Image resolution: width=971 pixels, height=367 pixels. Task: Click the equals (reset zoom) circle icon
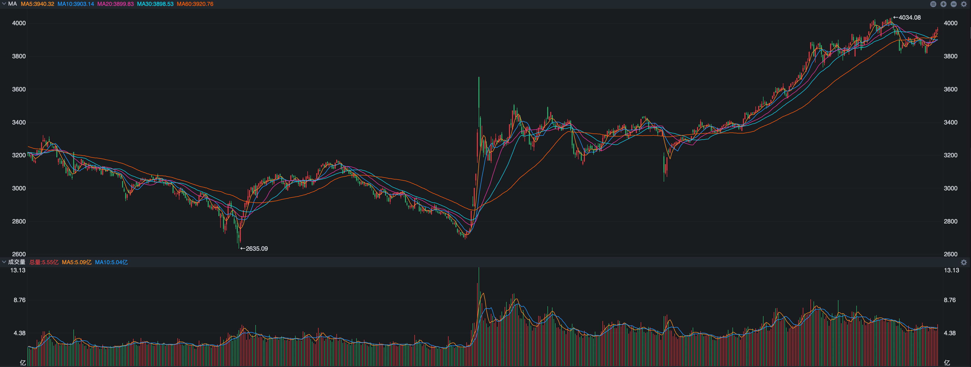tap(933, 4)
